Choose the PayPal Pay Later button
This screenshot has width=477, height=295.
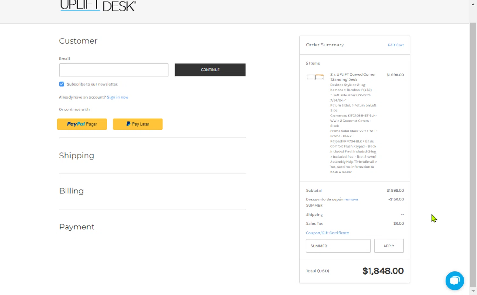point(138,124)
